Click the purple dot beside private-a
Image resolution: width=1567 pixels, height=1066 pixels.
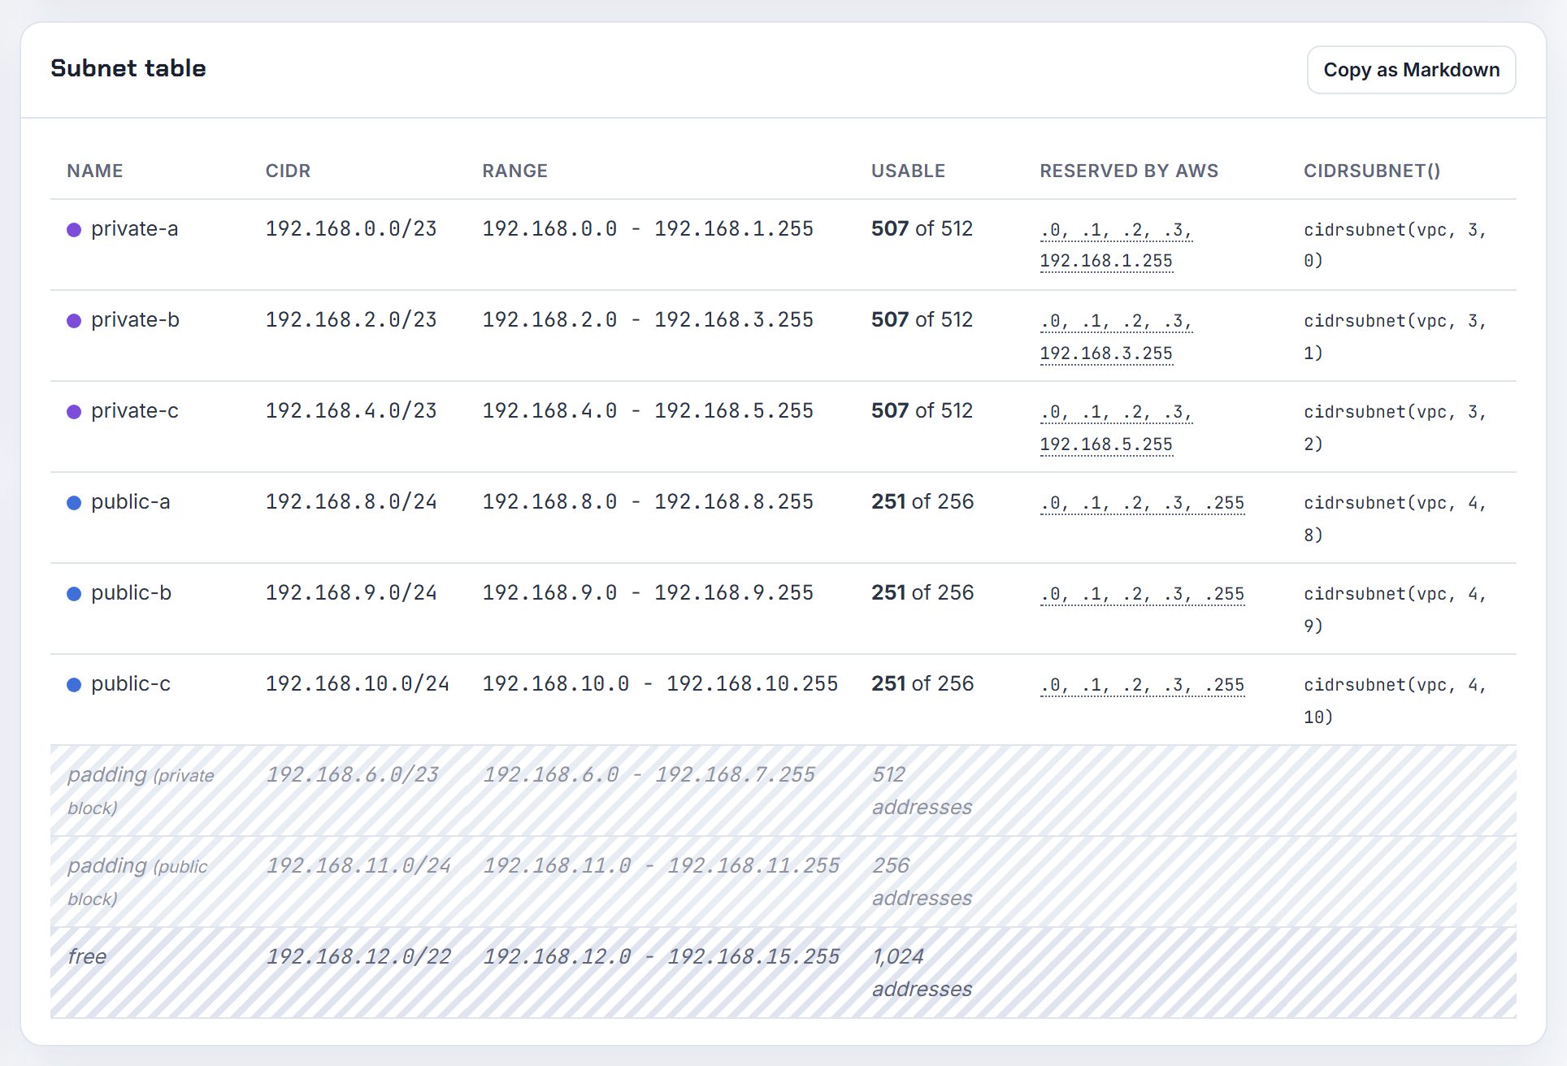pyautogui.click(x=74, y=230)
